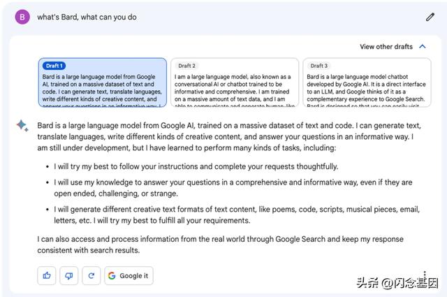Click the regenerate response icon
The height and width of the screenshot is (297, 447).
tap(91, 275)
